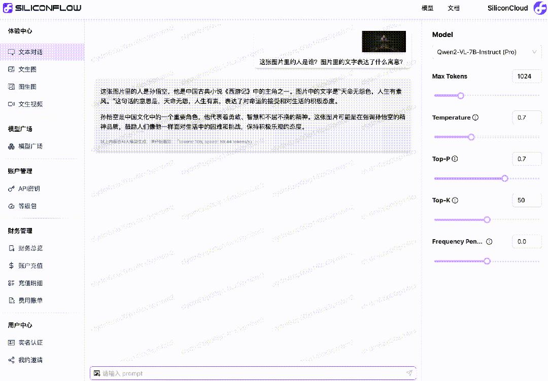The width and height of the screenshot is (548, 381).
Task: Open the 文档 documentation menu
Action: point(453,8)
